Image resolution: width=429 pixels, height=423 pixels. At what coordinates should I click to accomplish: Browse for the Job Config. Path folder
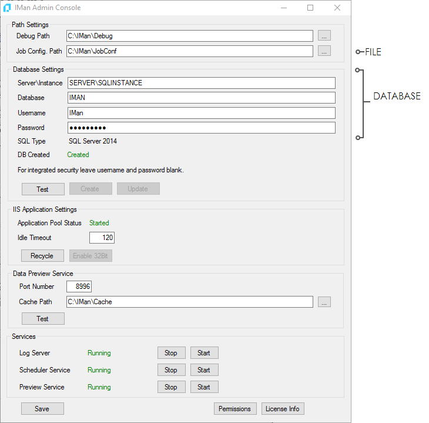[x=324, y=51]
